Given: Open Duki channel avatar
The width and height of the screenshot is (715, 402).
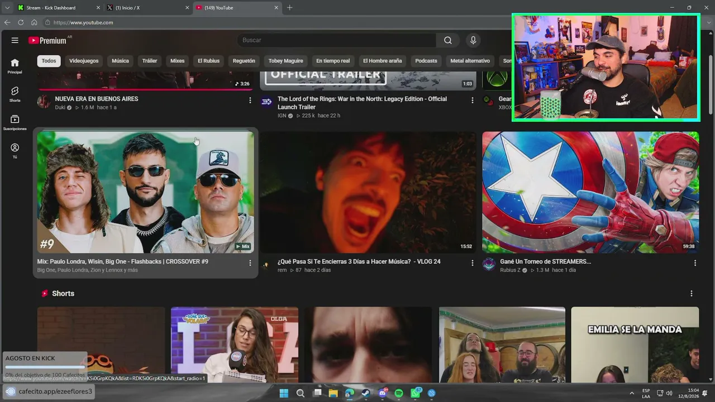Looking at the screenshot, I should point(44,101).
